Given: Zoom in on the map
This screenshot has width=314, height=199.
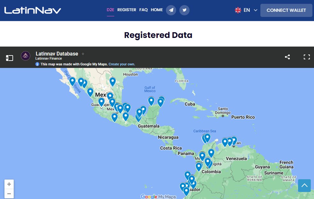Looking at the screenshot, I should [9, 184].
